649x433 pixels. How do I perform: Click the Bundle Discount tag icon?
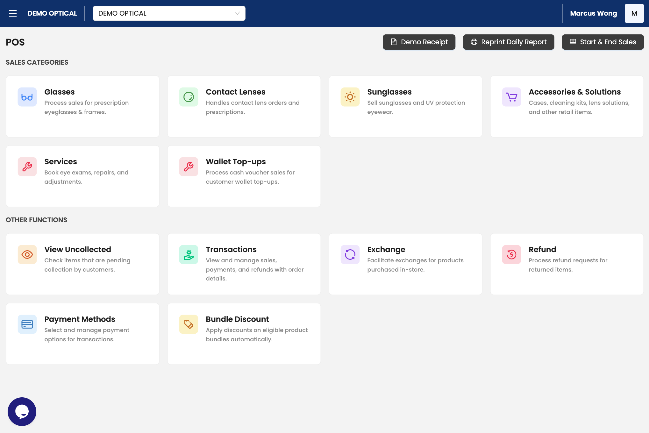(x=189, y=324)
